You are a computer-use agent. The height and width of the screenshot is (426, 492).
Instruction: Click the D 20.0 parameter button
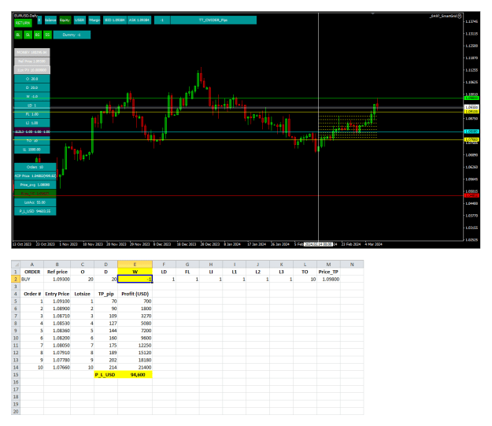tap(32, 87)
